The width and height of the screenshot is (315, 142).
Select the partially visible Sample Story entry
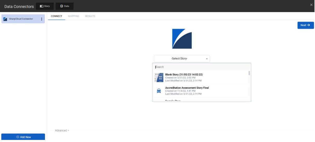[173, 100]
